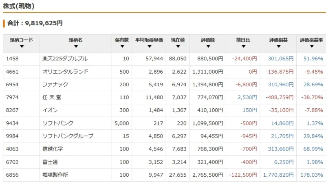
Task: Click profit 1,770,820円 in 堀場製作所 row
Action: pos(278,175)
